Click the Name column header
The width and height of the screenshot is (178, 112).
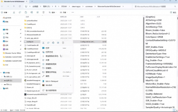[27, 17]
